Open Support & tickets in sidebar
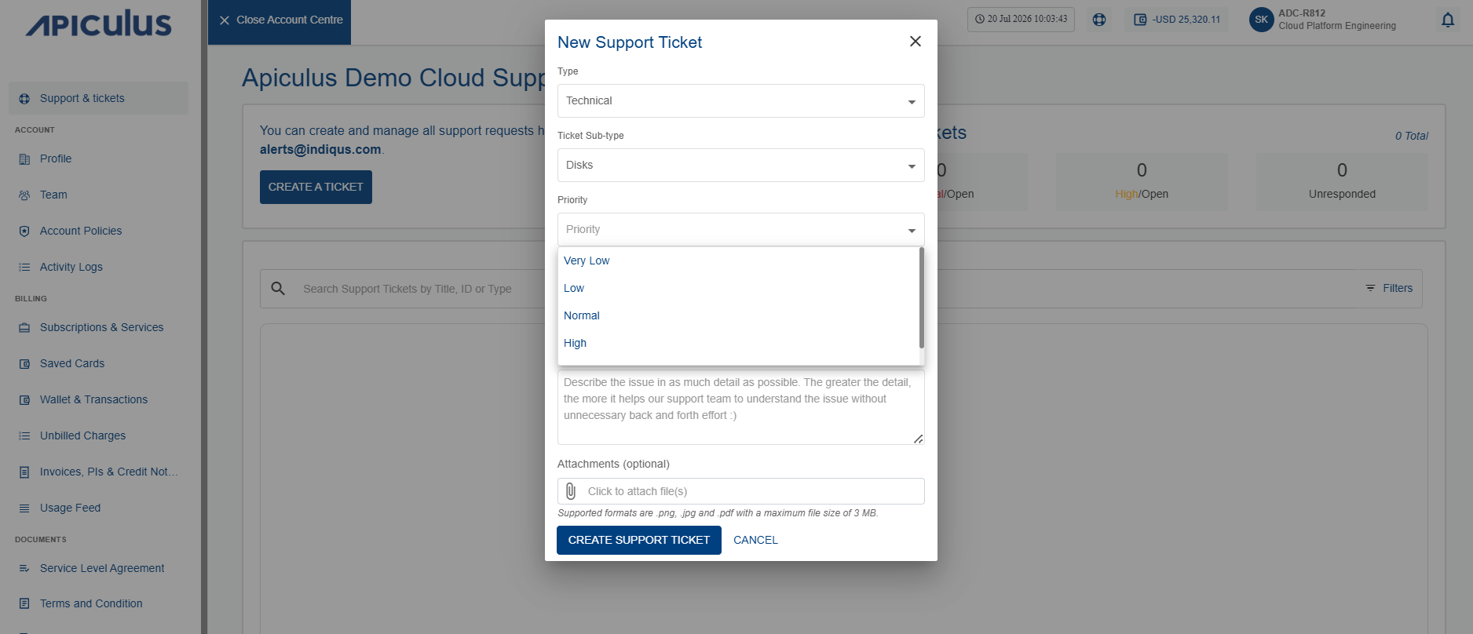Screen dimensions: 1473x634 coord(99,98)
